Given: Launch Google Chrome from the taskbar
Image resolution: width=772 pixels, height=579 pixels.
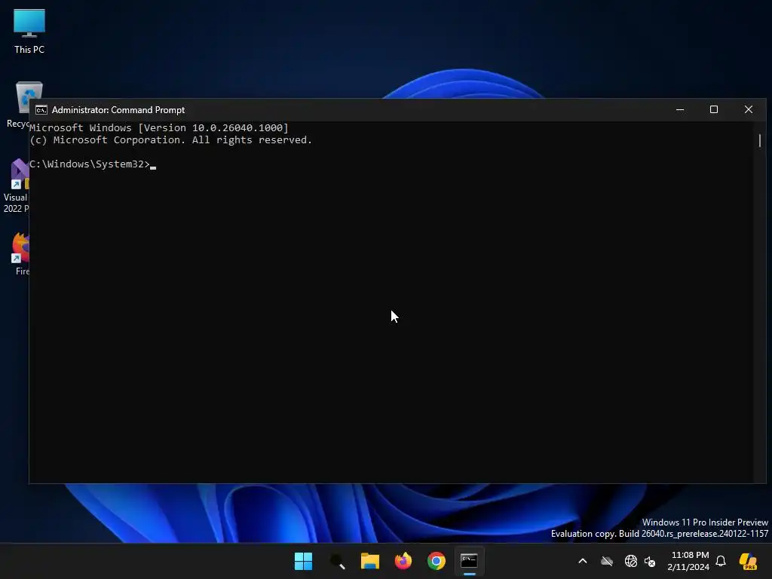Looking at the screenshot, I should (x=437, y=561).
